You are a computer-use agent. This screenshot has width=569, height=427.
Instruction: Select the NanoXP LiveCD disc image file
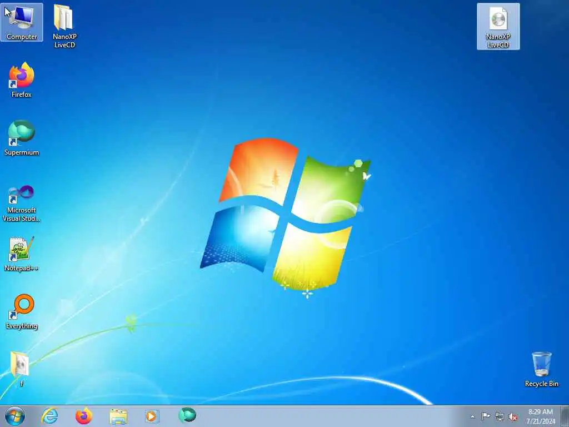[x=498, y=26]
